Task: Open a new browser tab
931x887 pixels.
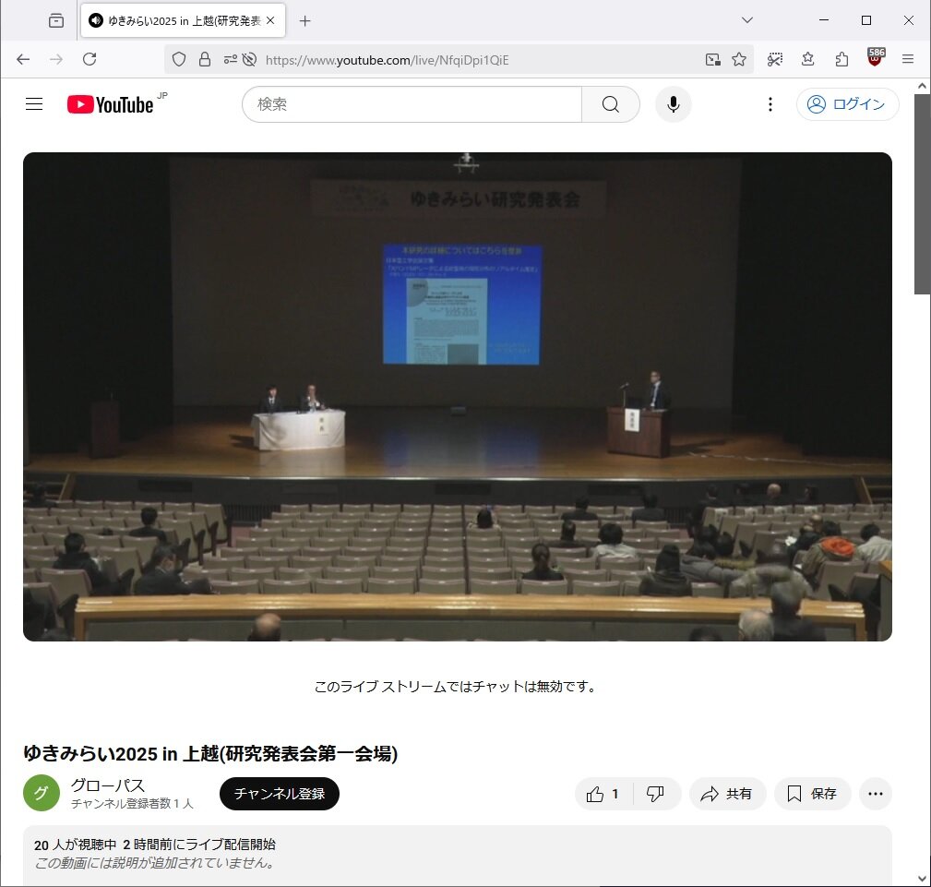Action: (305, 20)
